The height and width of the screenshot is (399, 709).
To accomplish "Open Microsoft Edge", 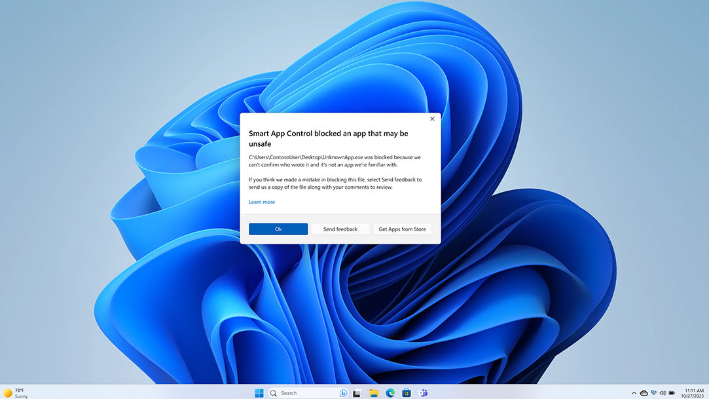I will [x=390, y=392].
